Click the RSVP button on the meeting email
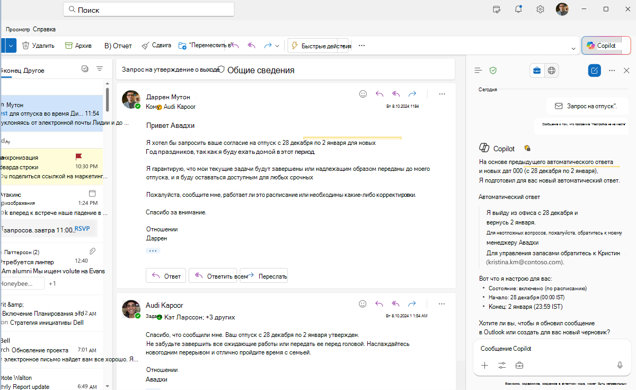The width and height of the screenshot is (636, 390). [x=82, y=229]
